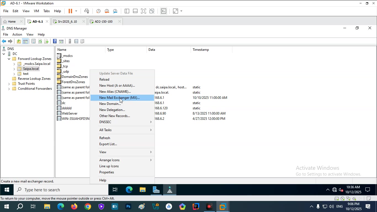Click the VMware suspend (pause) button
This screenshot has width=377, height=212.
[x=70, y=11]
